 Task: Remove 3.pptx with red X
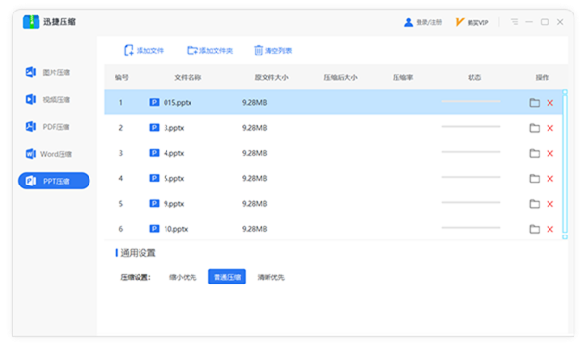pyautogui.click(x=549, y=128)
